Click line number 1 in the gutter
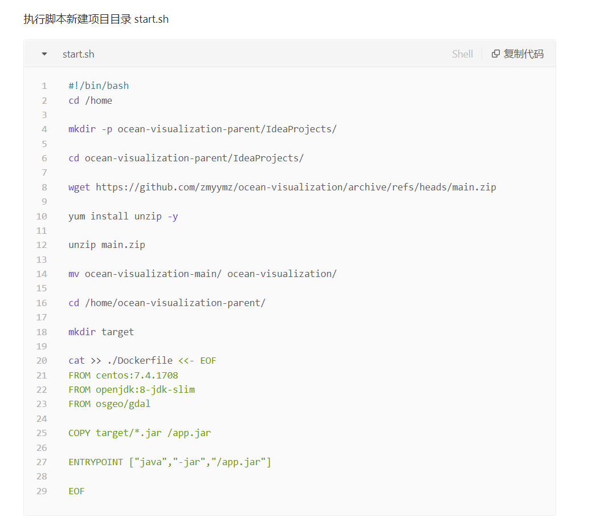Screen dimensions: 599x525 pos(44,86)
